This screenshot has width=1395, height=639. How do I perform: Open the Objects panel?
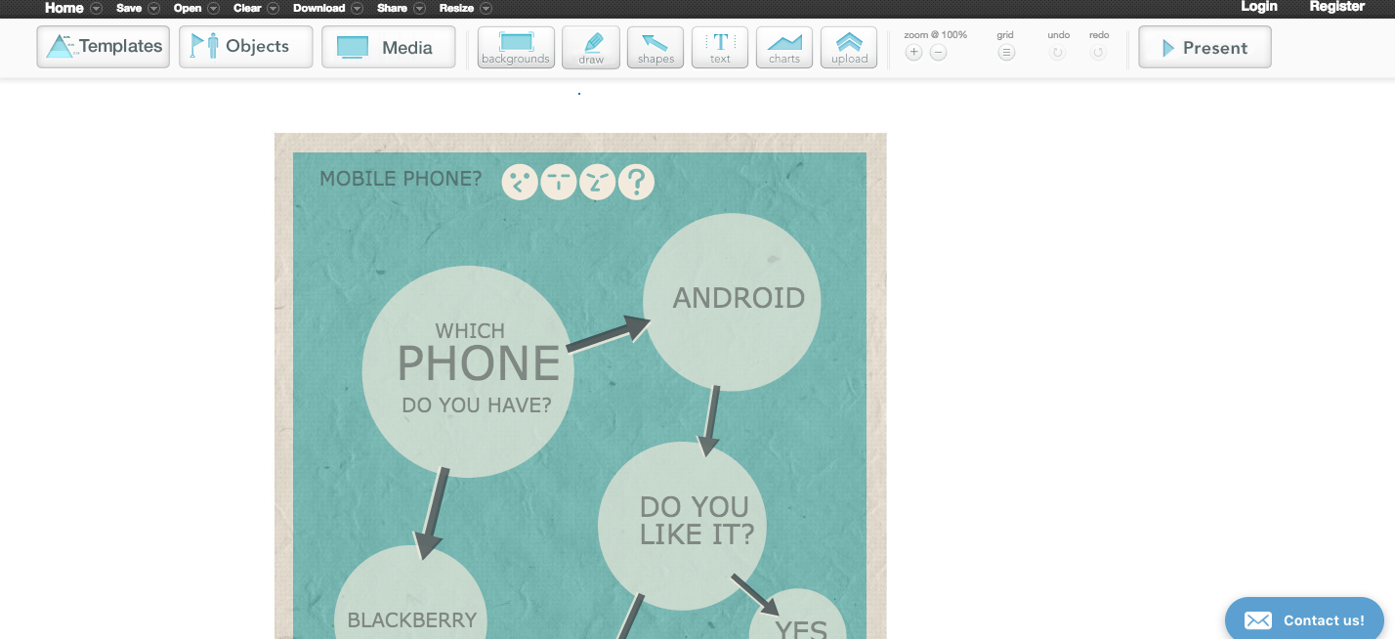click(245, 47)
